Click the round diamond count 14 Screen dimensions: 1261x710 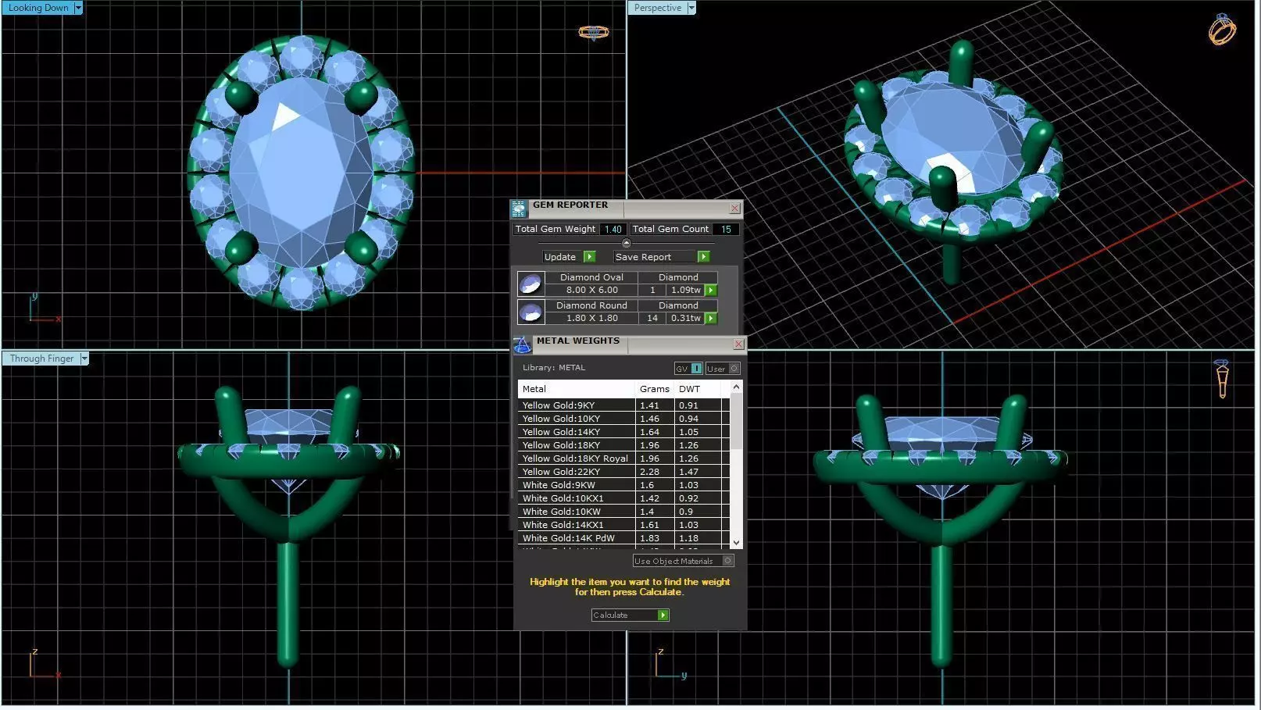click(x=652, y=318)
